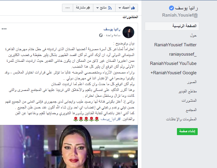Click the green إنشاء صفحة button
The image size is (217, 168).
[187, 132]
